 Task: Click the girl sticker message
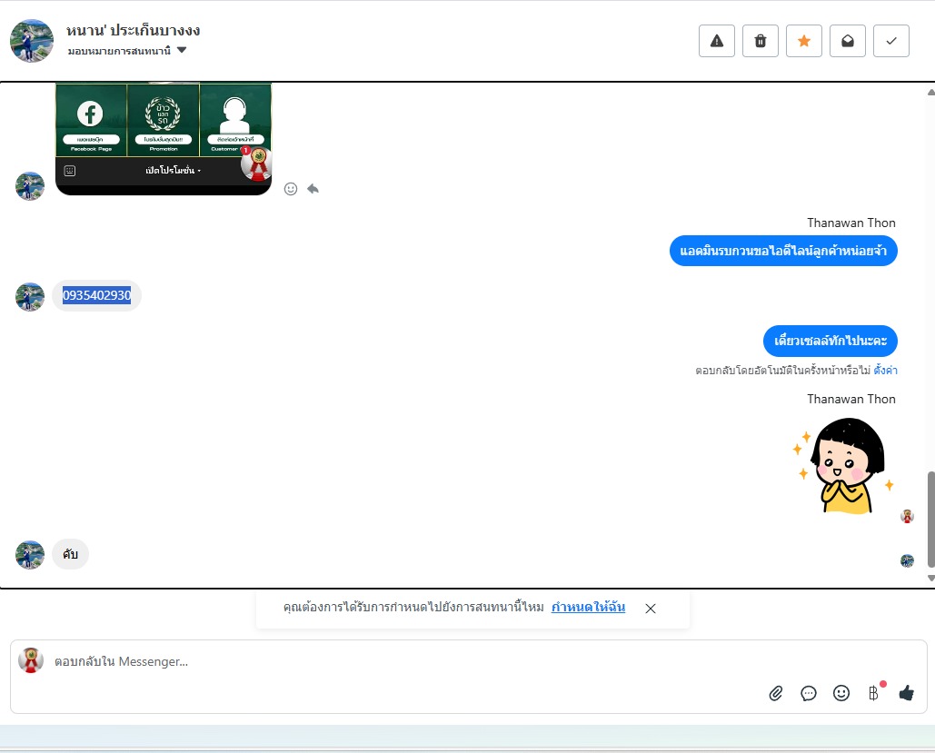(843, 466)
